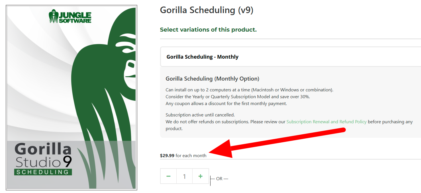This screenshot has width=421, height=193.
Task: Click the "for each month" billing text
Action: pyautogui.click(x=191, y=156)
